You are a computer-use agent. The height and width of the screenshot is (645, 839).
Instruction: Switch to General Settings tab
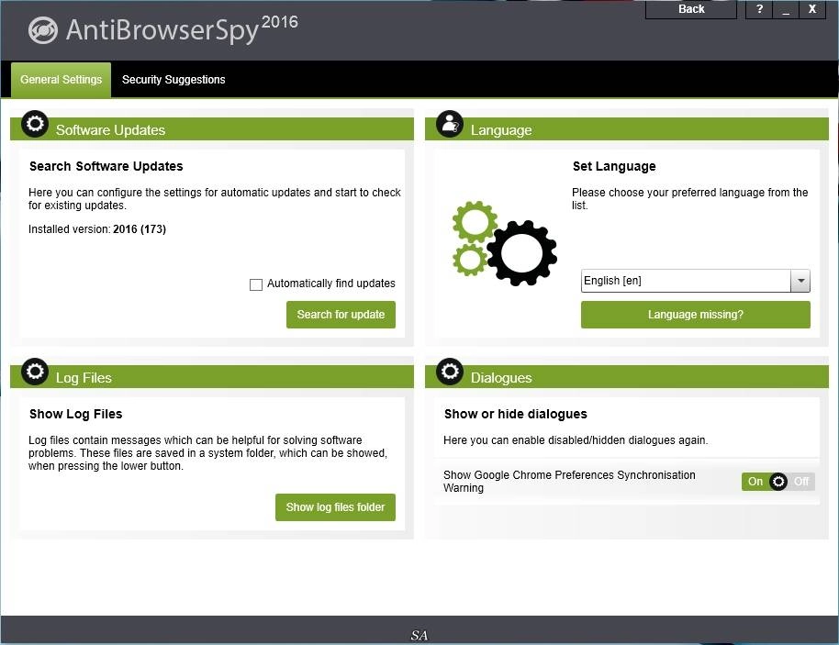pos(61,80)
